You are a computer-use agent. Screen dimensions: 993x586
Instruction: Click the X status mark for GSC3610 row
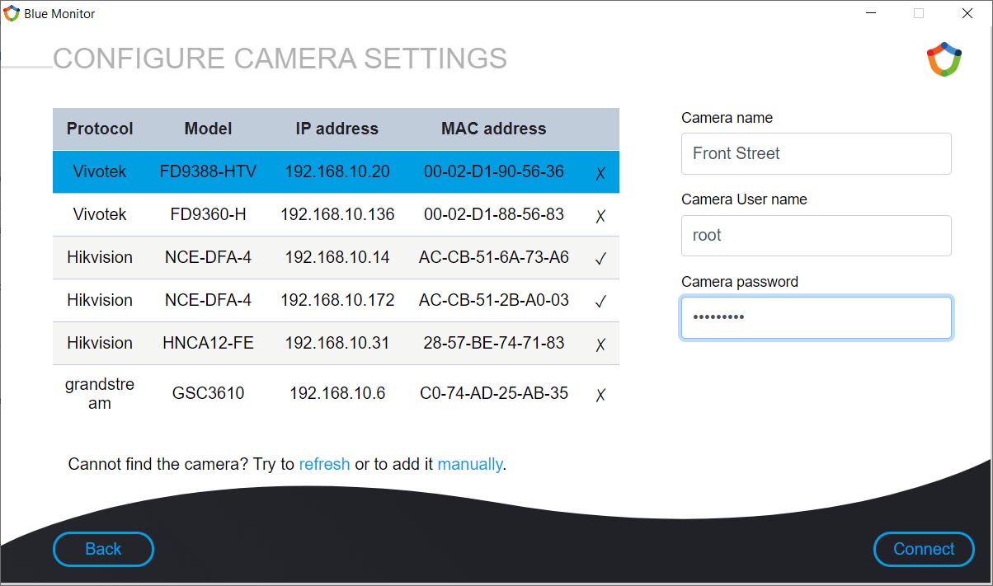click(600, 394)
